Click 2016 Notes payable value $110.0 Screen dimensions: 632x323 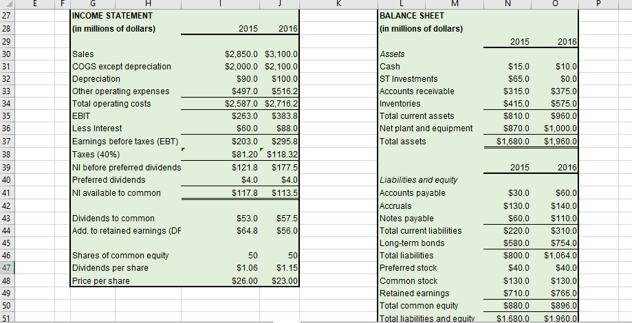(x=565, y=219)
